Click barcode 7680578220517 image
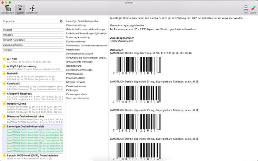This screenshot has width=258, height=161. (x=137, y=123)
